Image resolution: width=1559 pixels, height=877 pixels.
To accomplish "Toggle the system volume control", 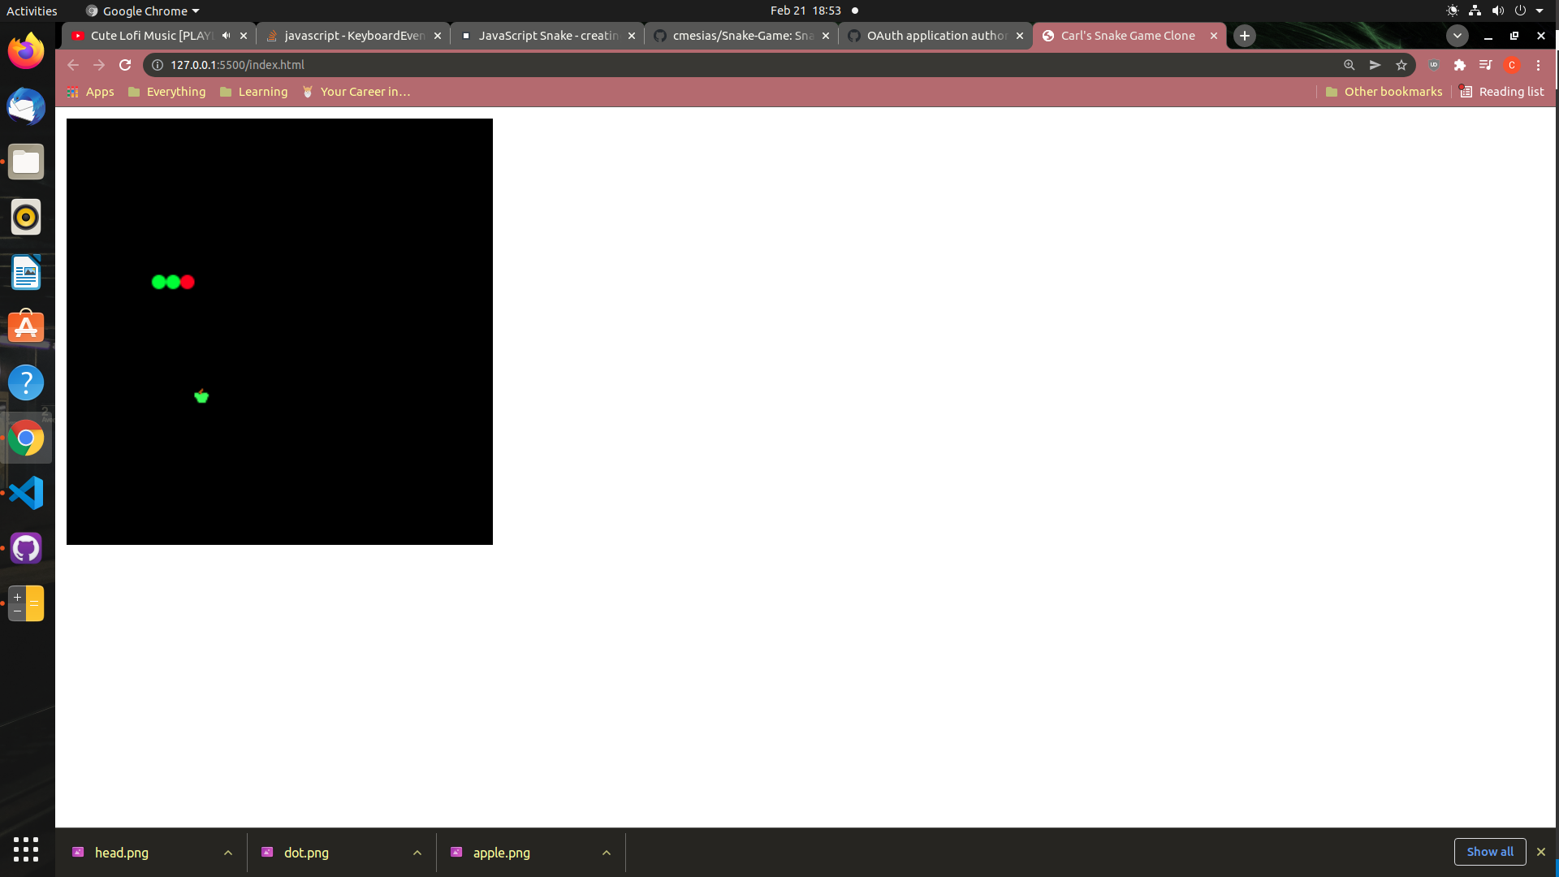I will point(1496,11).
